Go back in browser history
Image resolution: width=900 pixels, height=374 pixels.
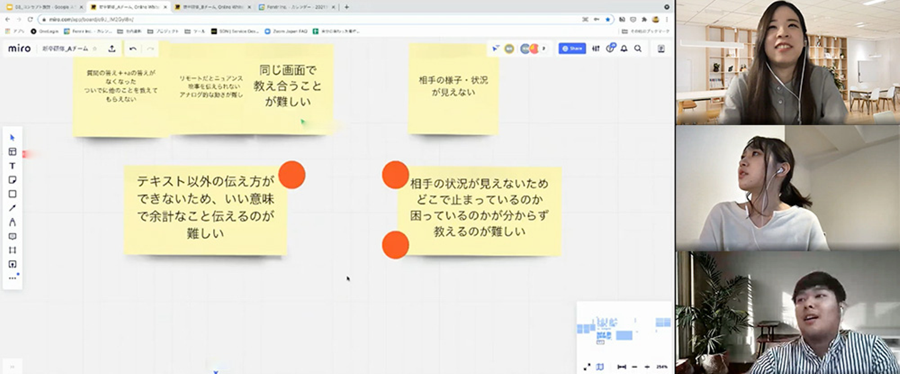tap(7, 19)
